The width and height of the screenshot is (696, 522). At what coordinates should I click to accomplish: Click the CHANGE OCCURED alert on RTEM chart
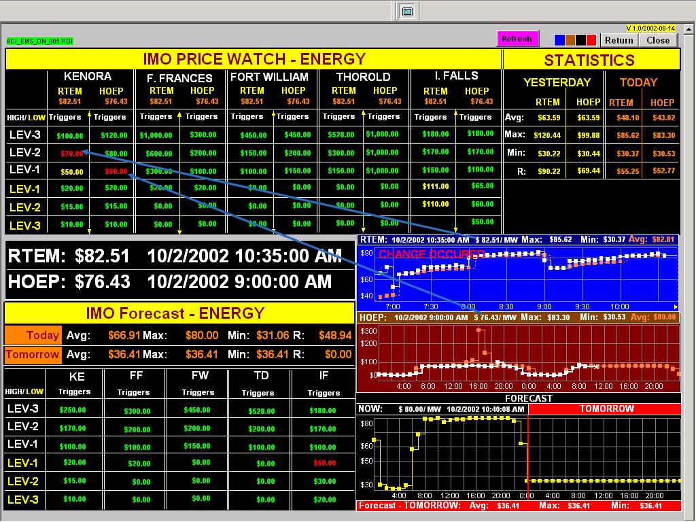point(430,254)
